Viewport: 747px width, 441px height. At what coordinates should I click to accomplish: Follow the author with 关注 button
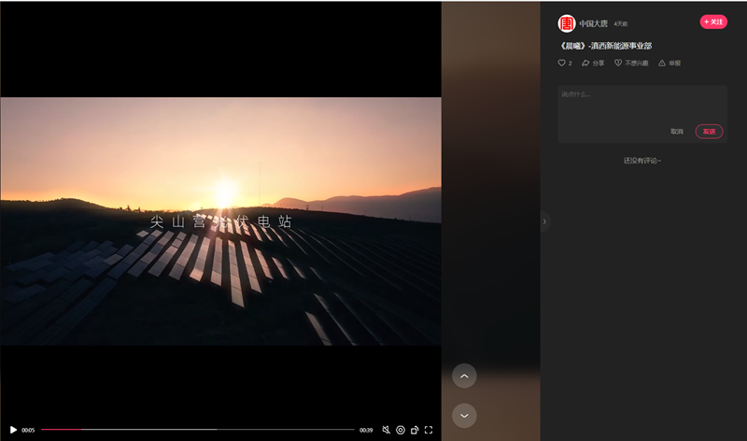[x=713, y=21]
